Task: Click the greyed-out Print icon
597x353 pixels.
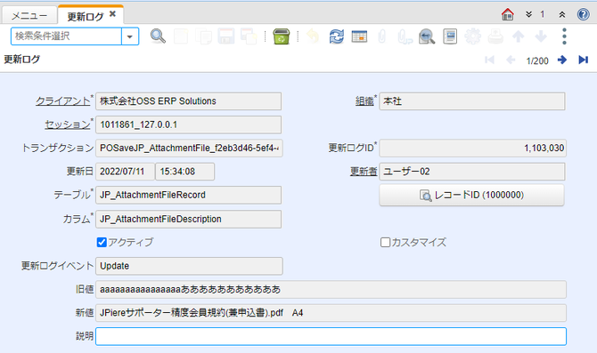Action: 495,36
